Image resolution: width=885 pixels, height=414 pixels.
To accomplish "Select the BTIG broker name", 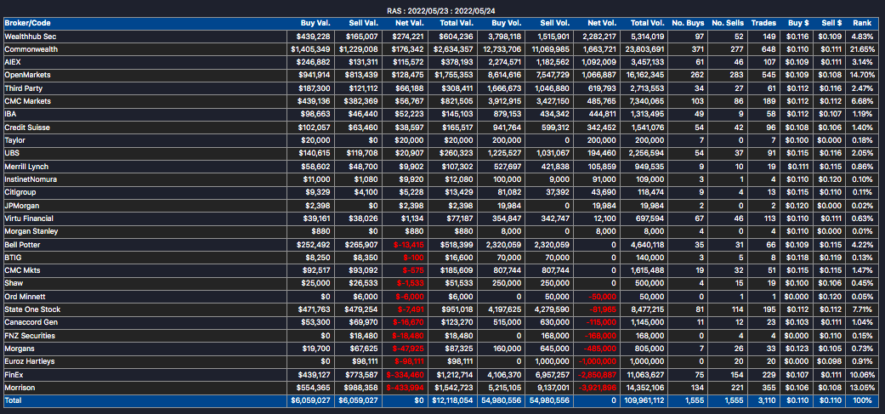I will pos(13,258).
